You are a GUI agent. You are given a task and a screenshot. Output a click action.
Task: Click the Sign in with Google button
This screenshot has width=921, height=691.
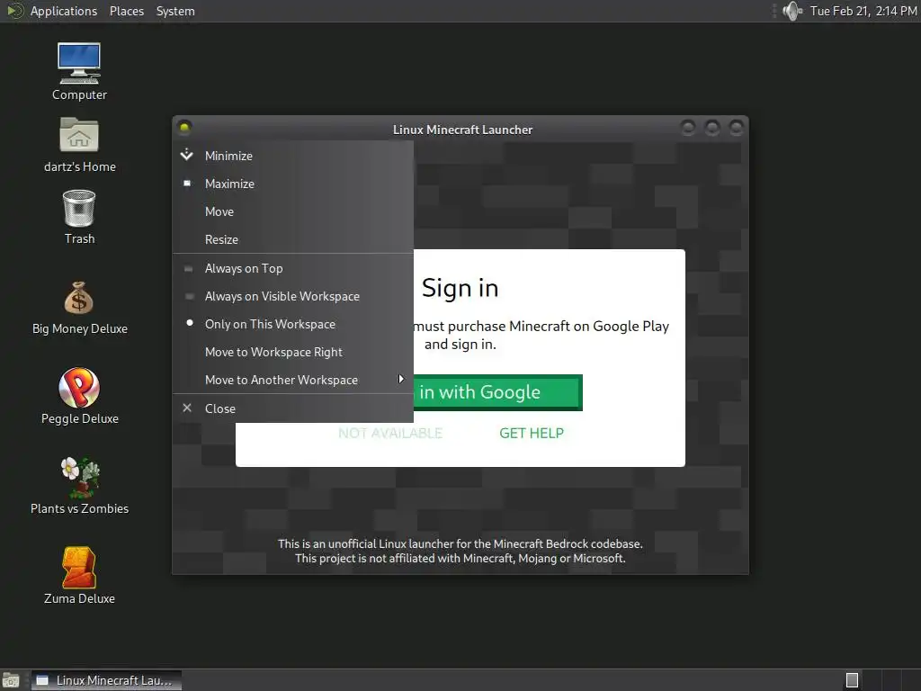[x=497, y=392]
